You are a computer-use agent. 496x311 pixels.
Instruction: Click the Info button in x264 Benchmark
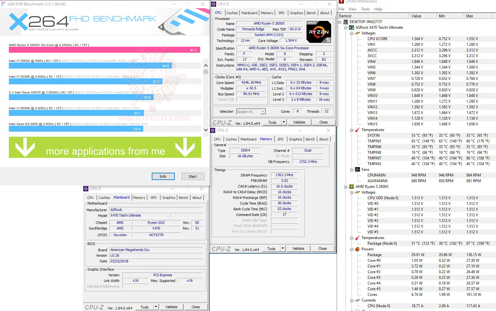(x=163, y=176)
